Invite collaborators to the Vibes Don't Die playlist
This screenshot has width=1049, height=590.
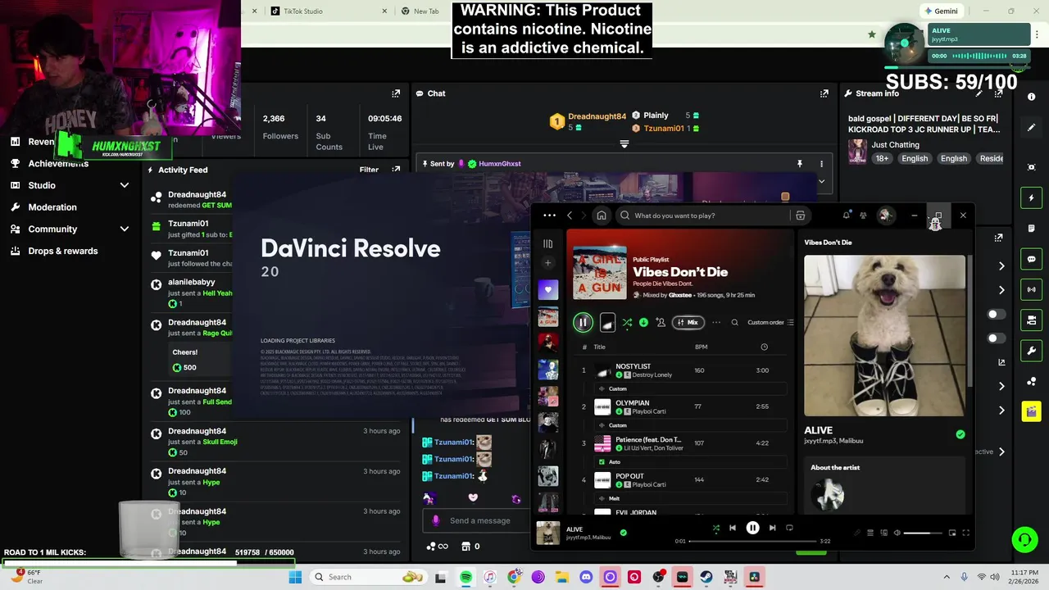pos(661,322)
